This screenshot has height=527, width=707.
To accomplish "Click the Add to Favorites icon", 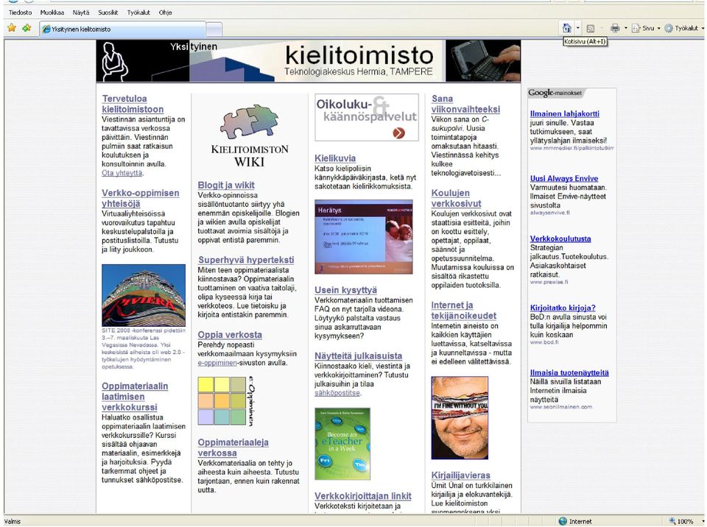I will 27,28.
